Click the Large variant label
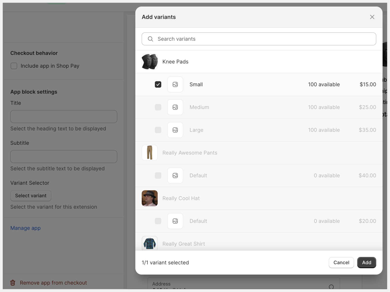Screen dimensions: 390x292 pos(197,130)
